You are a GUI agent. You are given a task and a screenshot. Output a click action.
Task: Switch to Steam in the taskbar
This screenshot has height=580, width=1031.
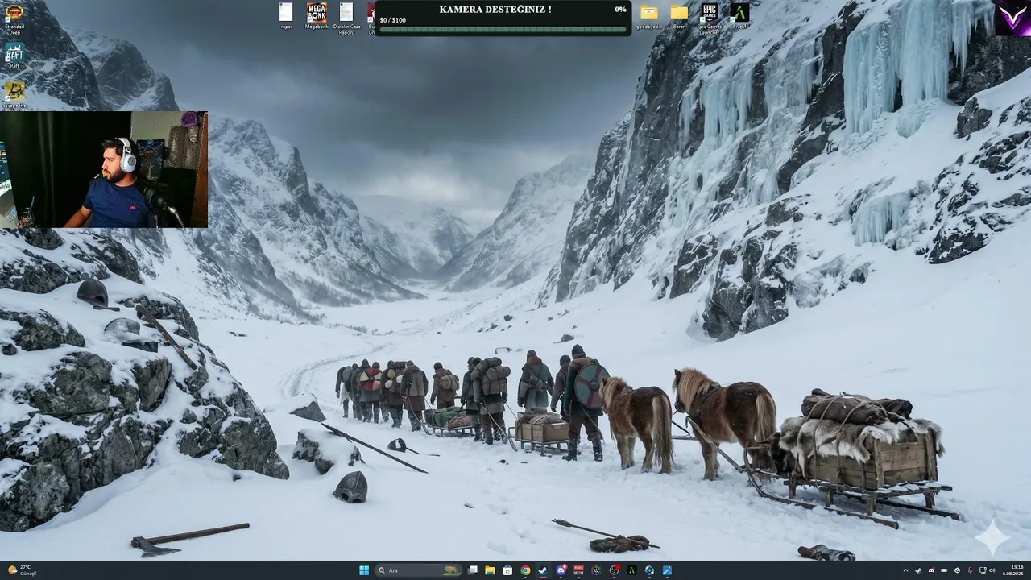pos(543,570)
